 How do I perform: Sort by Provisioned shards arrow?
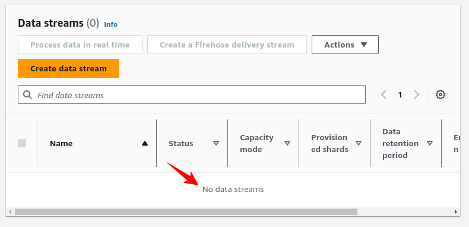click(359, 143)
